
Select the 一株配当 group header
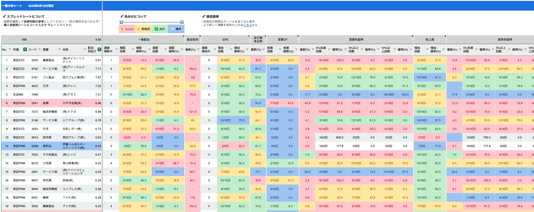click(x=143, y=39)
